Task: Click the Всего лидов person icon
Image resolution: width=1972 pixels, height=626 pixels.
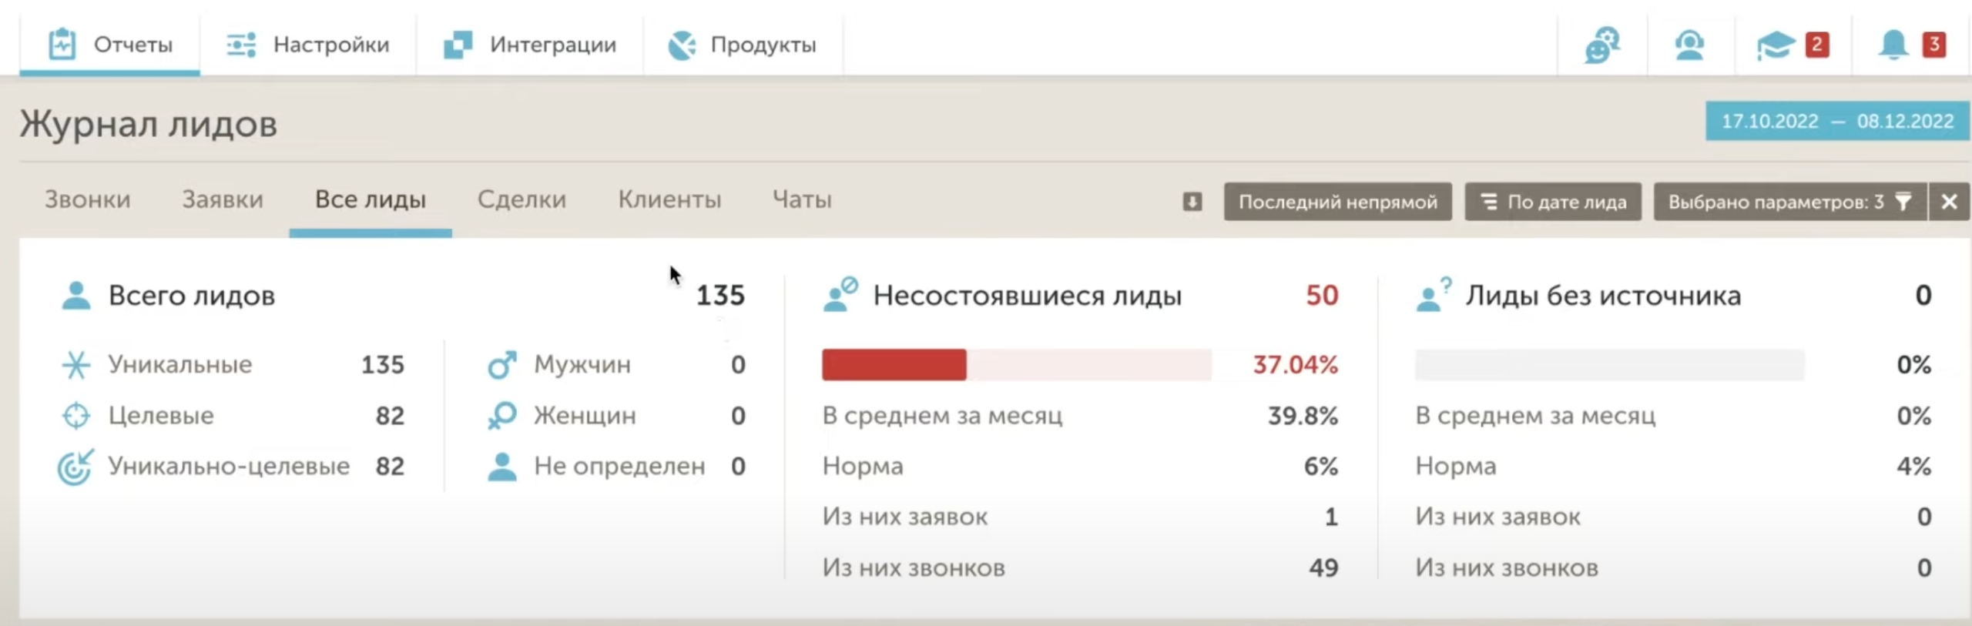Action: 76,296
